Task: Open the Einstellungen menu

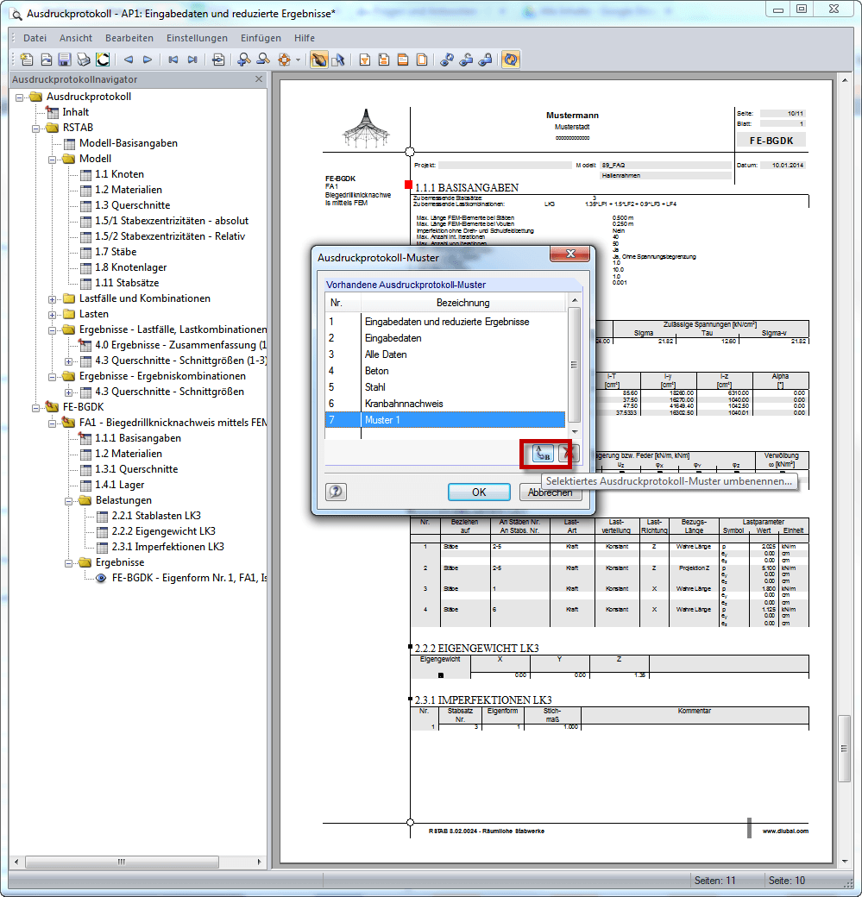Action: (197, 38)
